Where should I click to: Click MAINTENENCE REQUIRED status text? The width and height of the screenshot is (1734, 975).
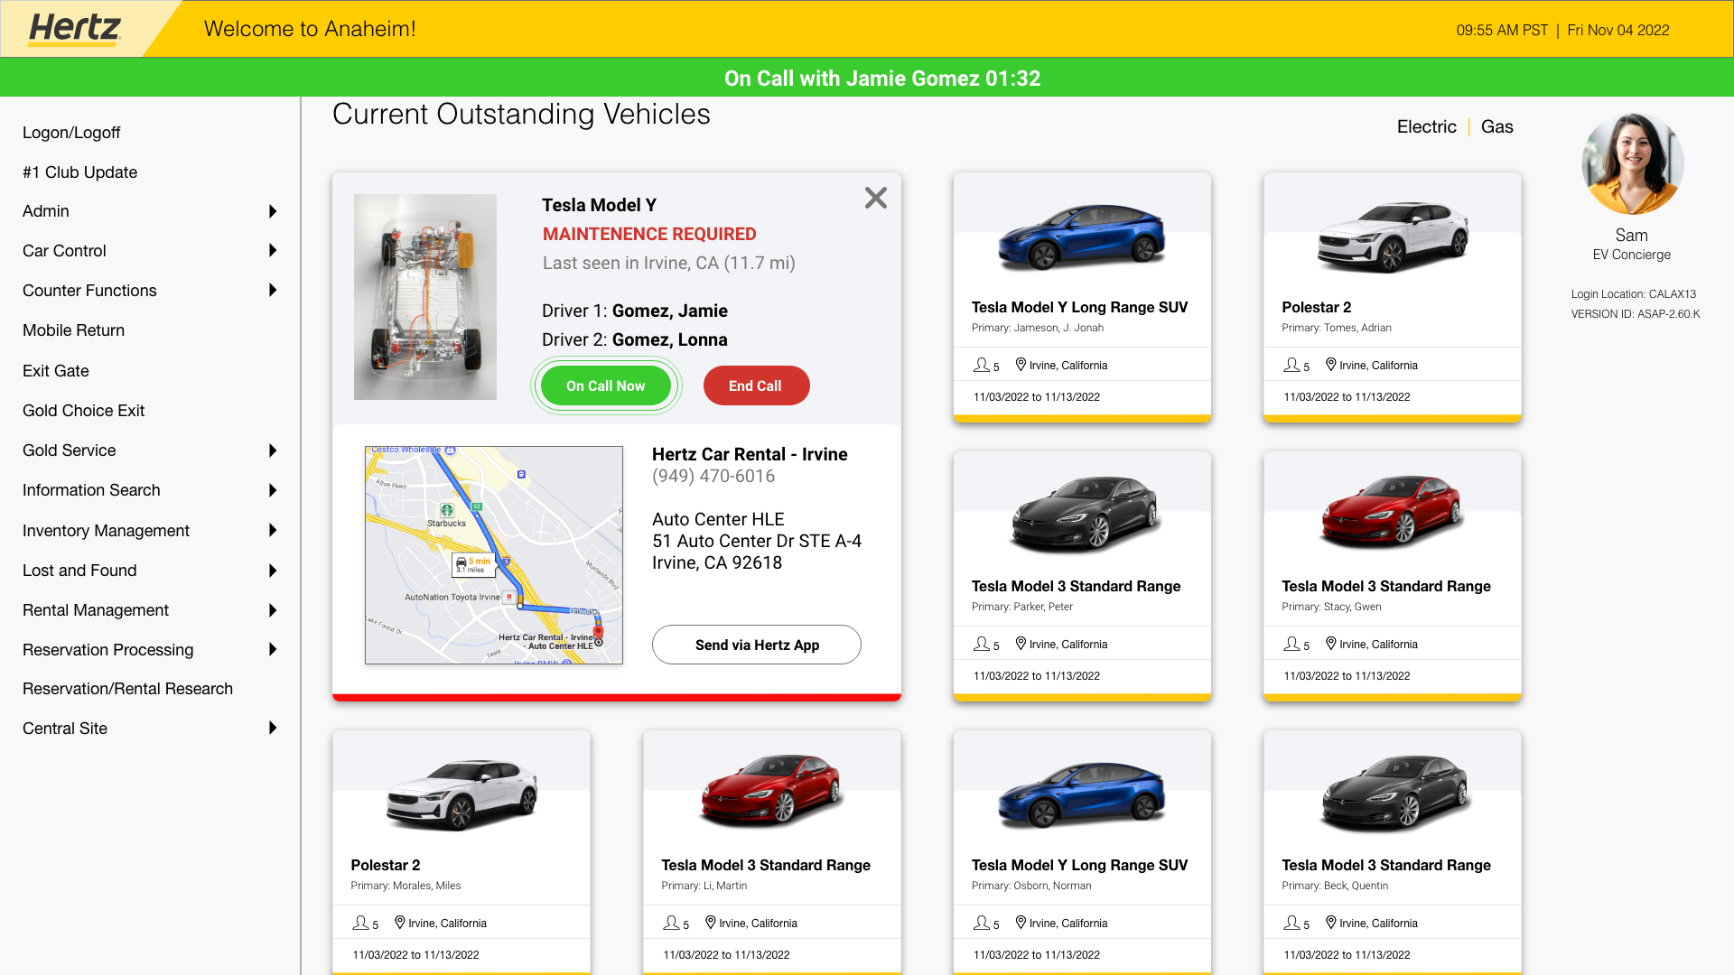click(649, 234)
